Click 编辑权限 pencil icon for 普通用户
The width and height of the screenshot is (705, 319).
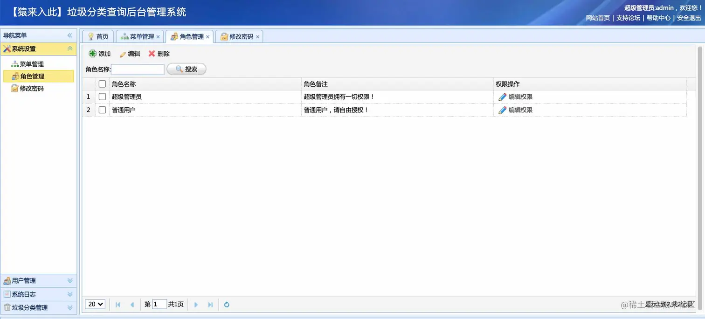tap(502, 110)
